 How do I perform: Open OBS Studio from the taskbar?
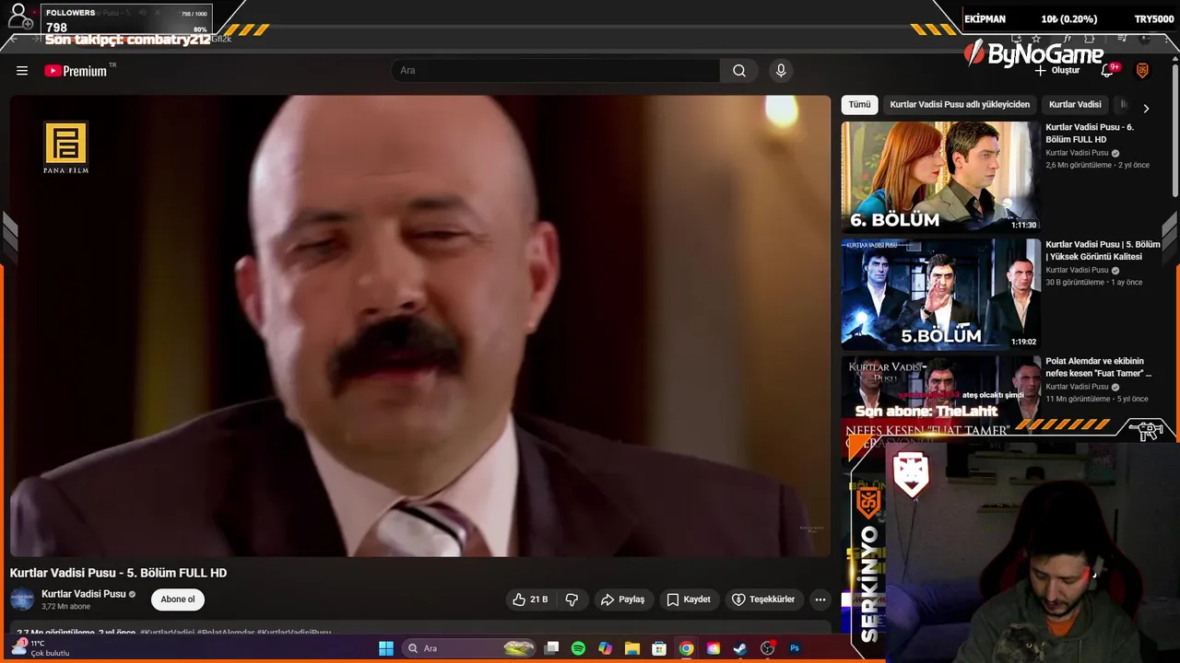coord(767,648)
